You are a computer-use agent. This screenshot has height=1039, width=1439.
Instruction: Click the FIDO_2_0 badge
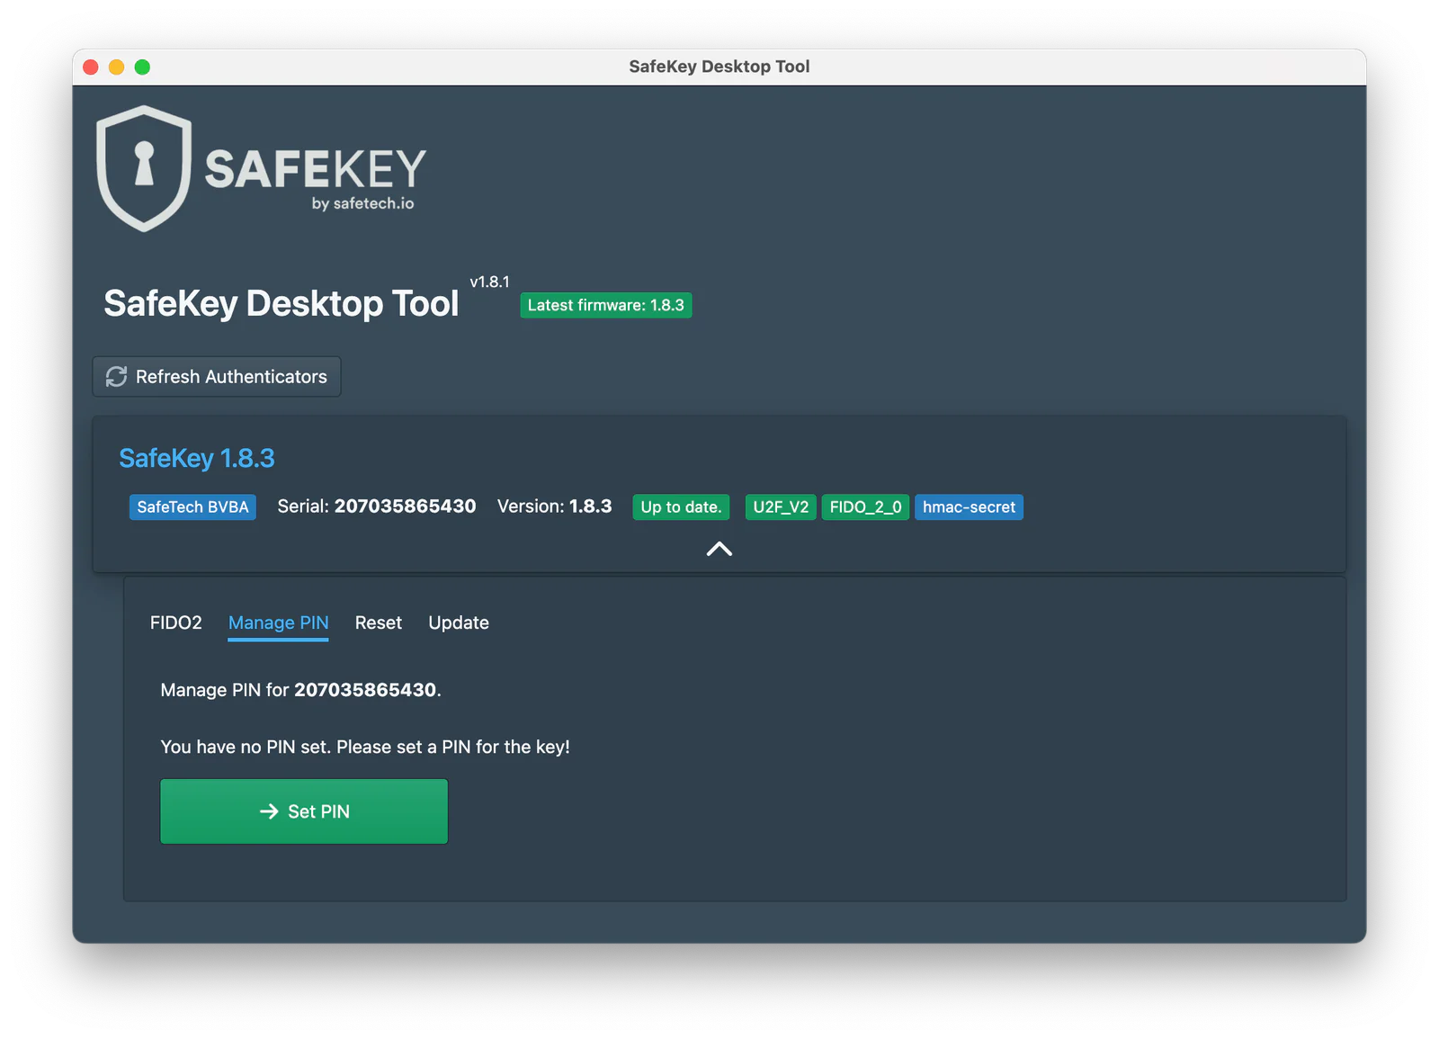[x=865, y=507]
